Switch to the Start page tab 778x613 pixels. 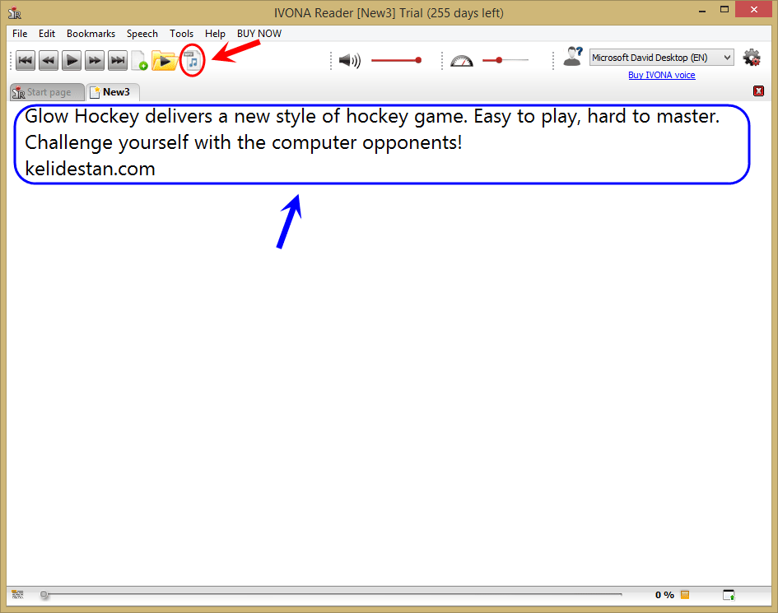(47, 92)
